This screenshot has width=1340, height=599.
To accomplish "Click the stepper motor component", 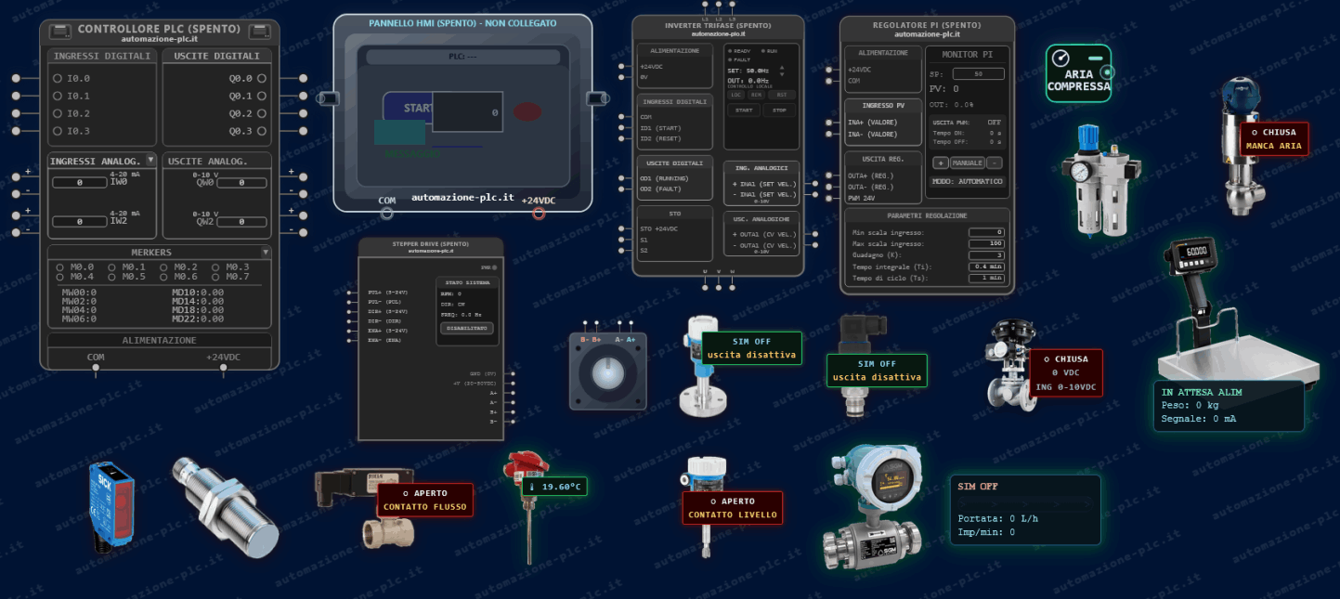I will (608, 371).
